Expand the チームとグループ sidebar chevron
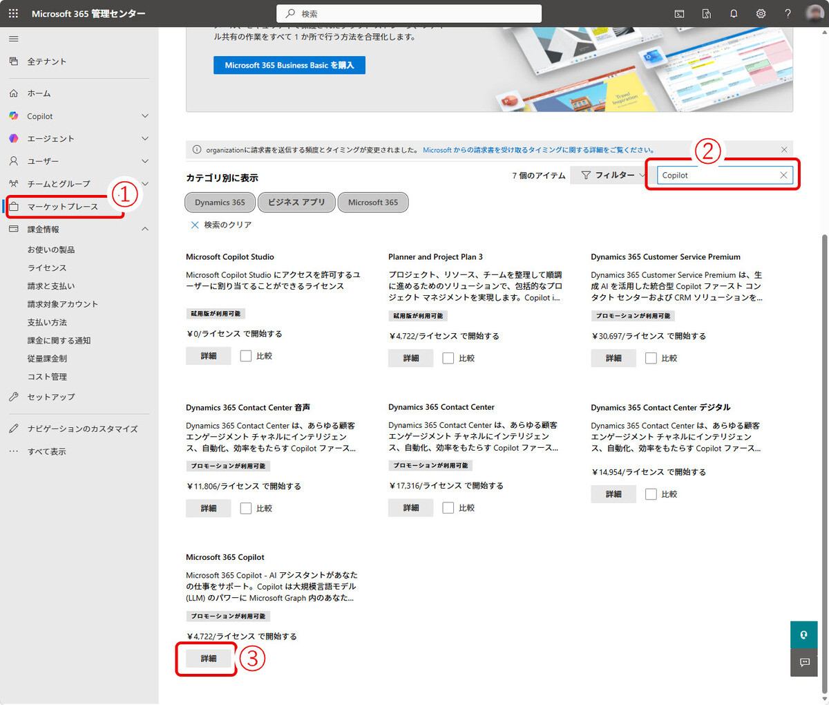829x705 pixels. (145, 184)
